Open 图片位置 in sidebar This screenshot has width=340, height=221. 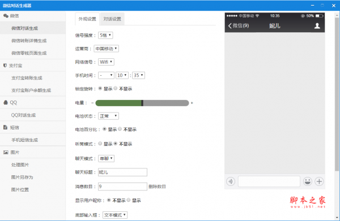tap(33, 190)
